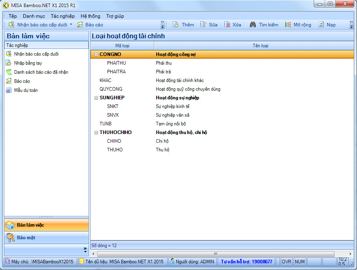Switch to the Bảo mật navigation pane
The image size is (357, 270).
coord(46,238)
